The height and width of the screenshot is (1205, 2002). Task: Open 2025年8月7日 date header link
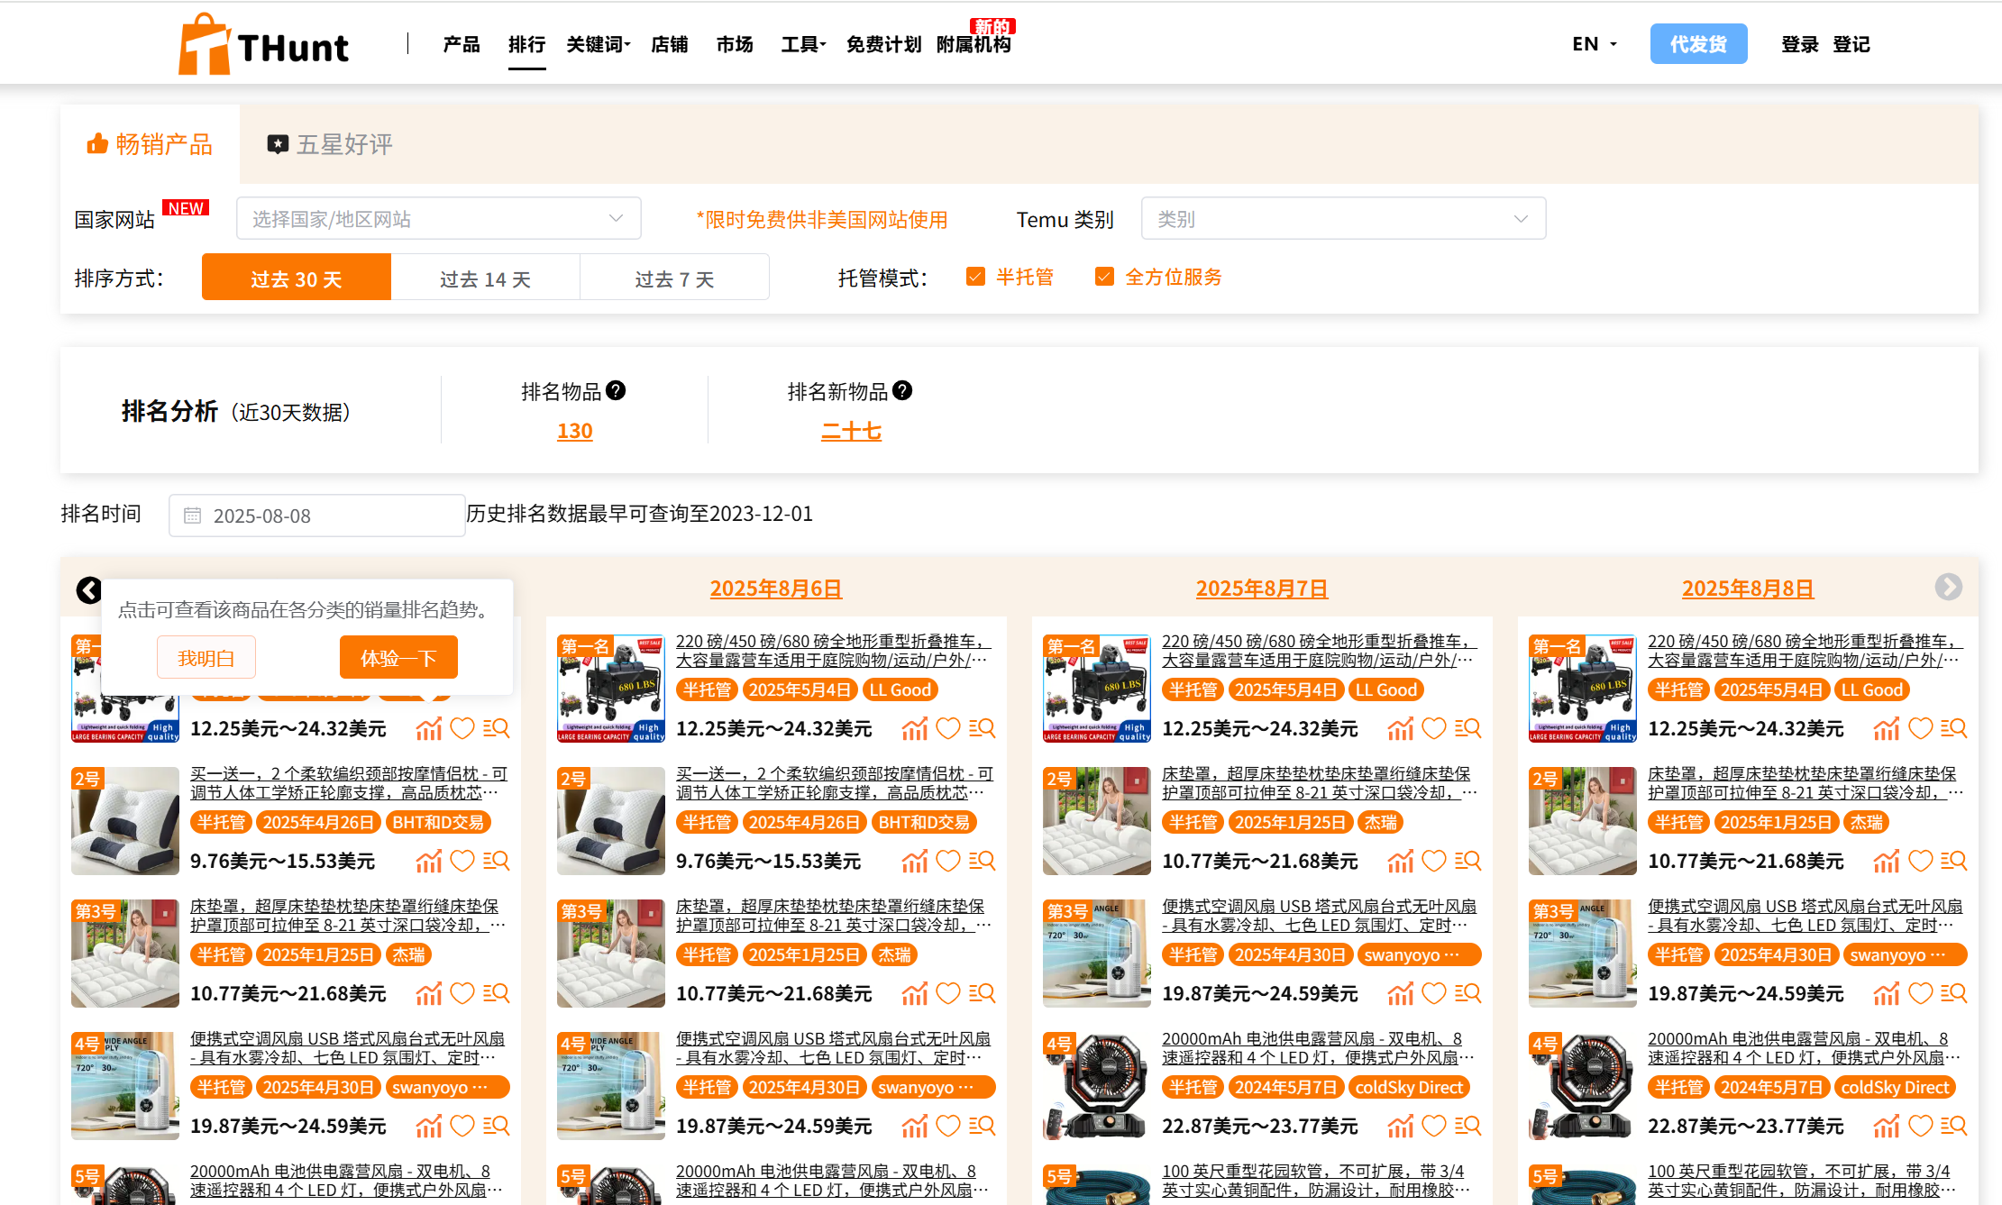(x=1262, y=589)
